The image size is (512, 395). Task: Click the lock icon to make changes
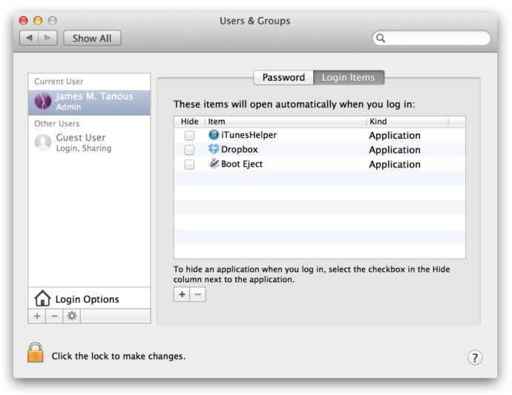tap(36, 353)
